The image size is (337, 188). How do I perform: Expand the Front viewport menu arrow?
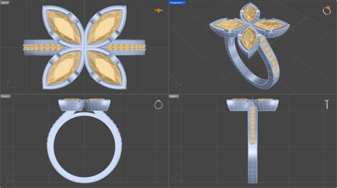point(9,96)
